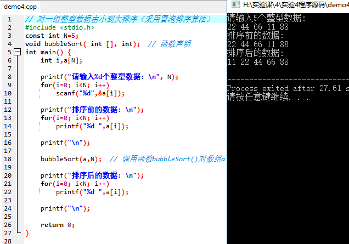Click line number 5 in the gutter

[9, 52]
